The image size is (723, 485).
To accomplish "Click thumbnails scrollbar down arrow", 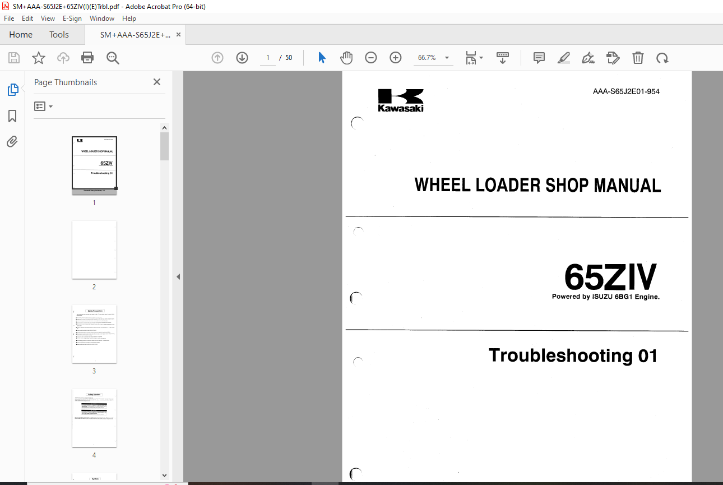I will [165, 475].
